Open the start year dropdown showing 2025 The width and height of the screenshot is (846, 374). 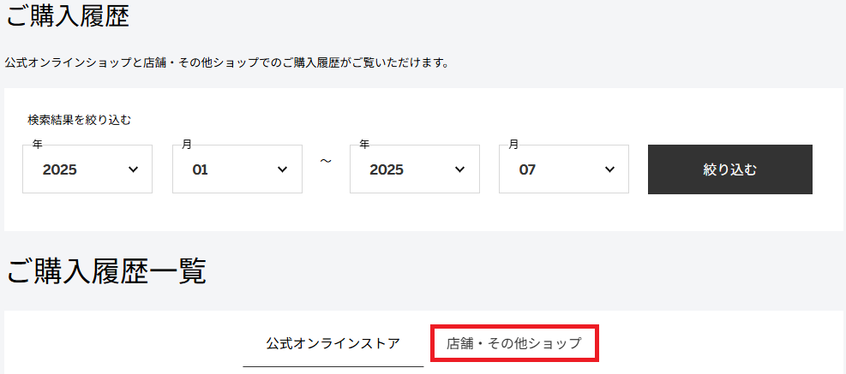tap(87, 169)
